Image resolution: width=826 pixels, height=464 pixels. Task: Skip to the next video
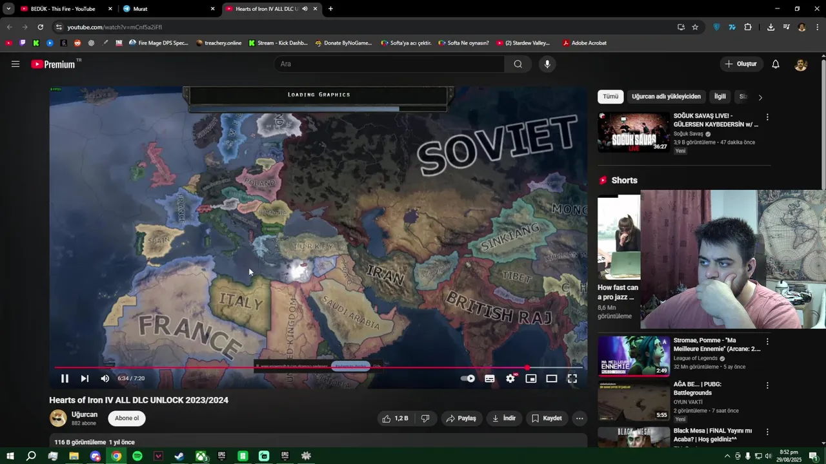coord(85,378)
